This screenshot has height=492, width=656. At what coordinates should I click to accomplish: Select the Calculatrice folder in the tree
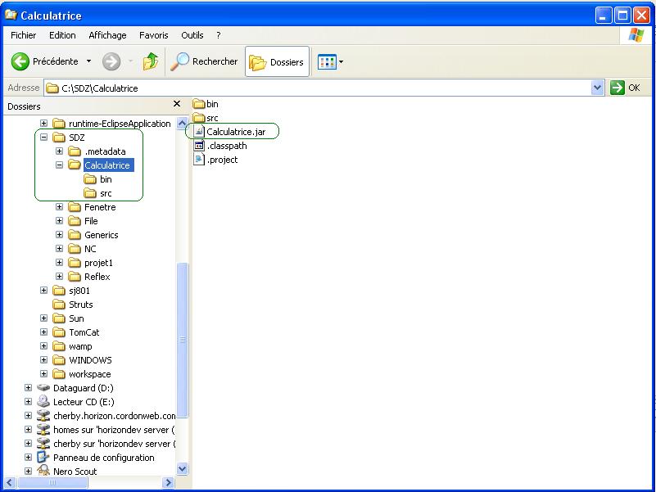101,165
